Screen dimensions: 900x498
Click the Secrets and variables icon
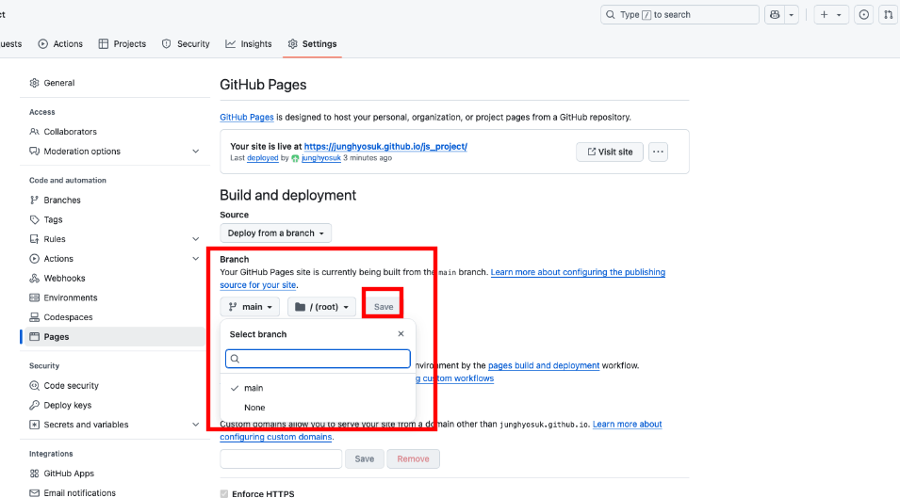(35, 425)
